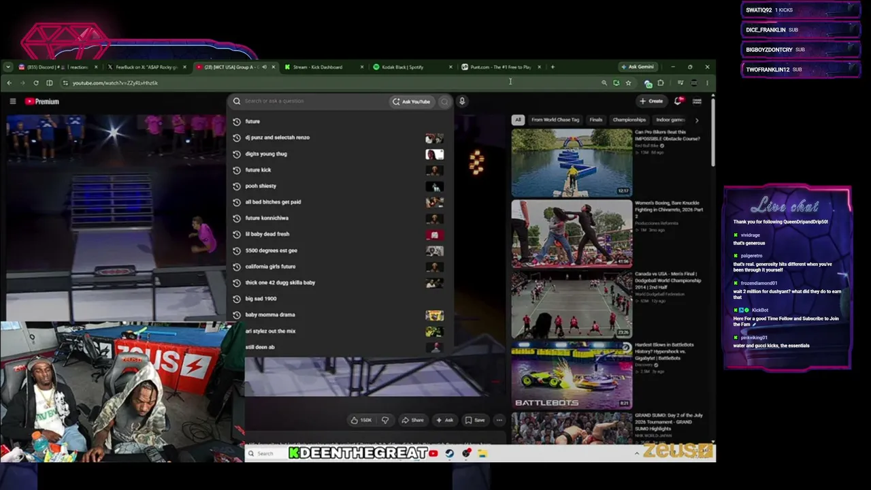Reload the page in Chrome
871x490 pixels.
(36, 83)
